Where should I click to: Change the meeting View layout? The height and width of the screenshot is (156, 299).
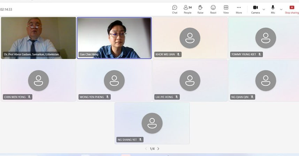pyautogui.click(x=226, y=9)
